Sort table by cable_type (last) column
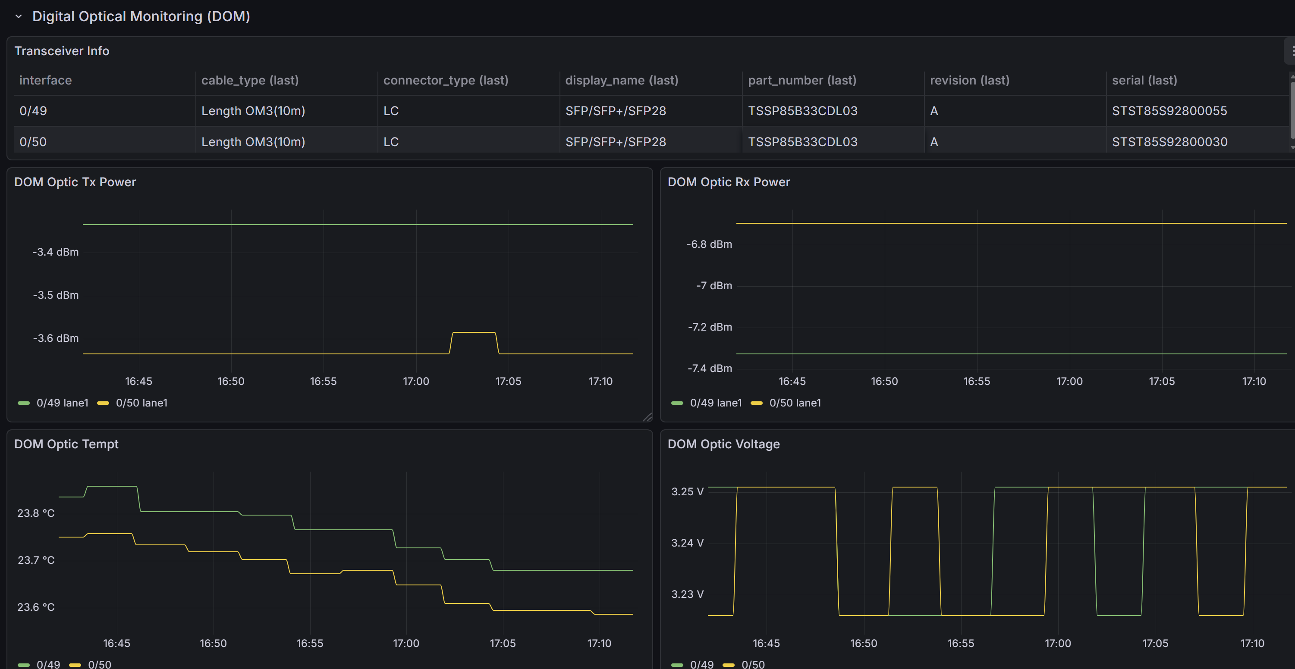The image size is (1295, 669). coord(250,80)
